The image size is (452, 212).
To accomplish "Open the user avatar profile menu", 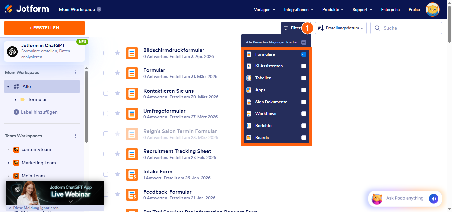I will coord(432,10).
